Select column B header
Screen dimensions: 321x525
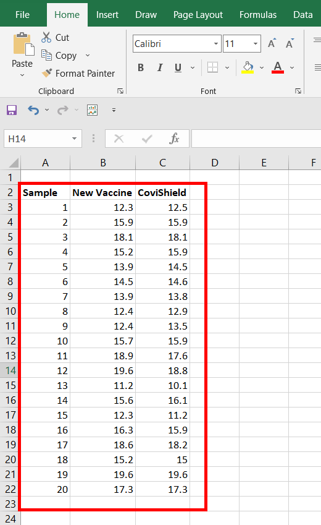[x=103, y=163]
